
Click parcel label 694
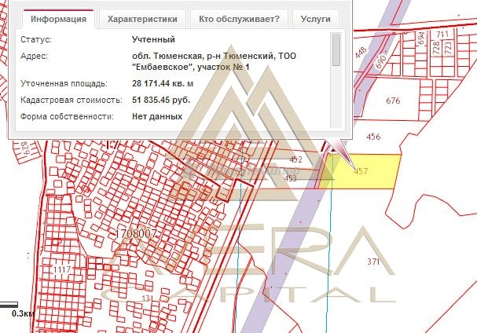pyautogui.click(x=421, y=38)
